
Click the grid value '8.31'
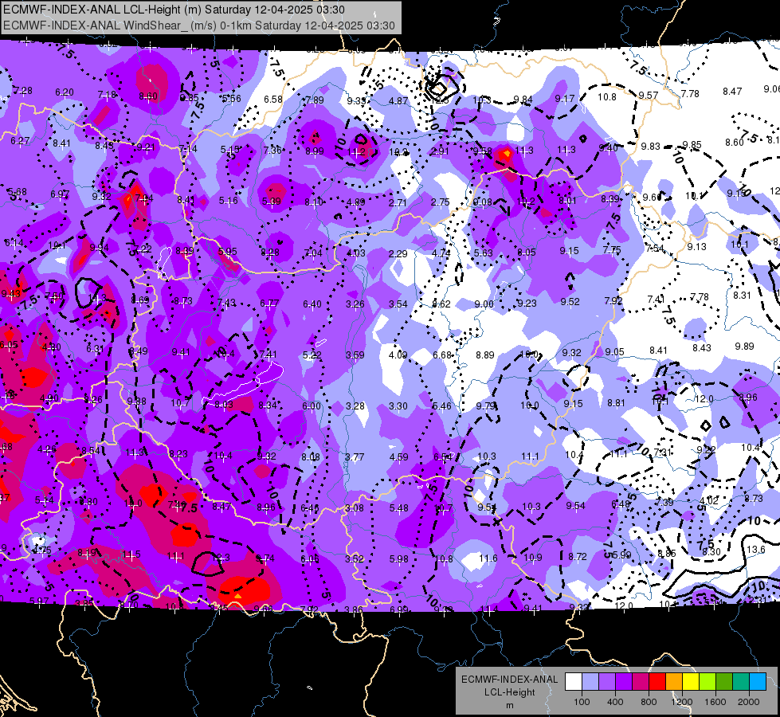pyautogui.click(x=742, y=295)
